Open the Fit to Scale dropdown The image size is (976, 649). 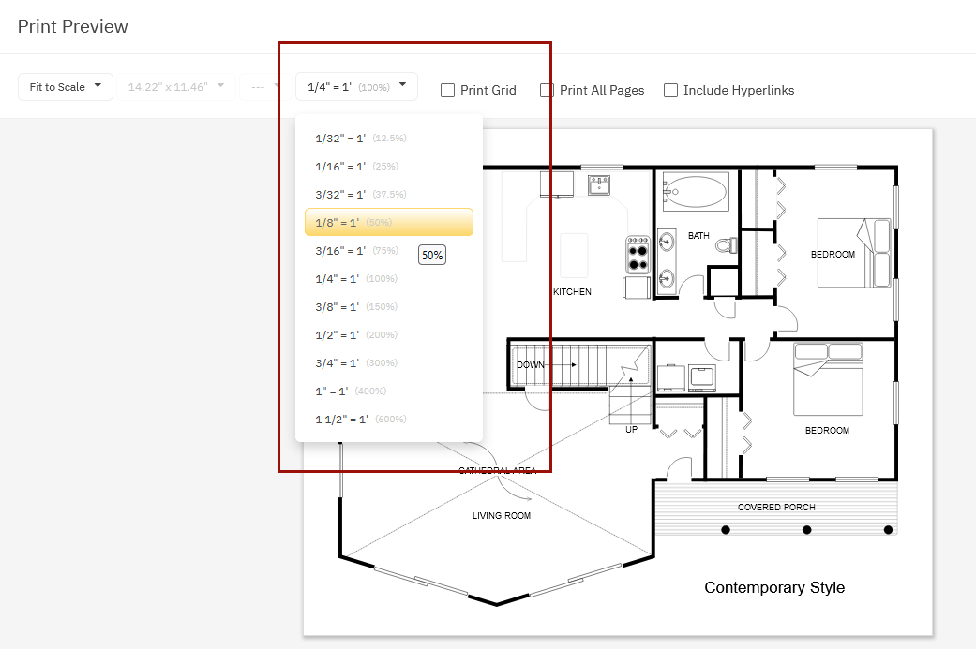65,87
